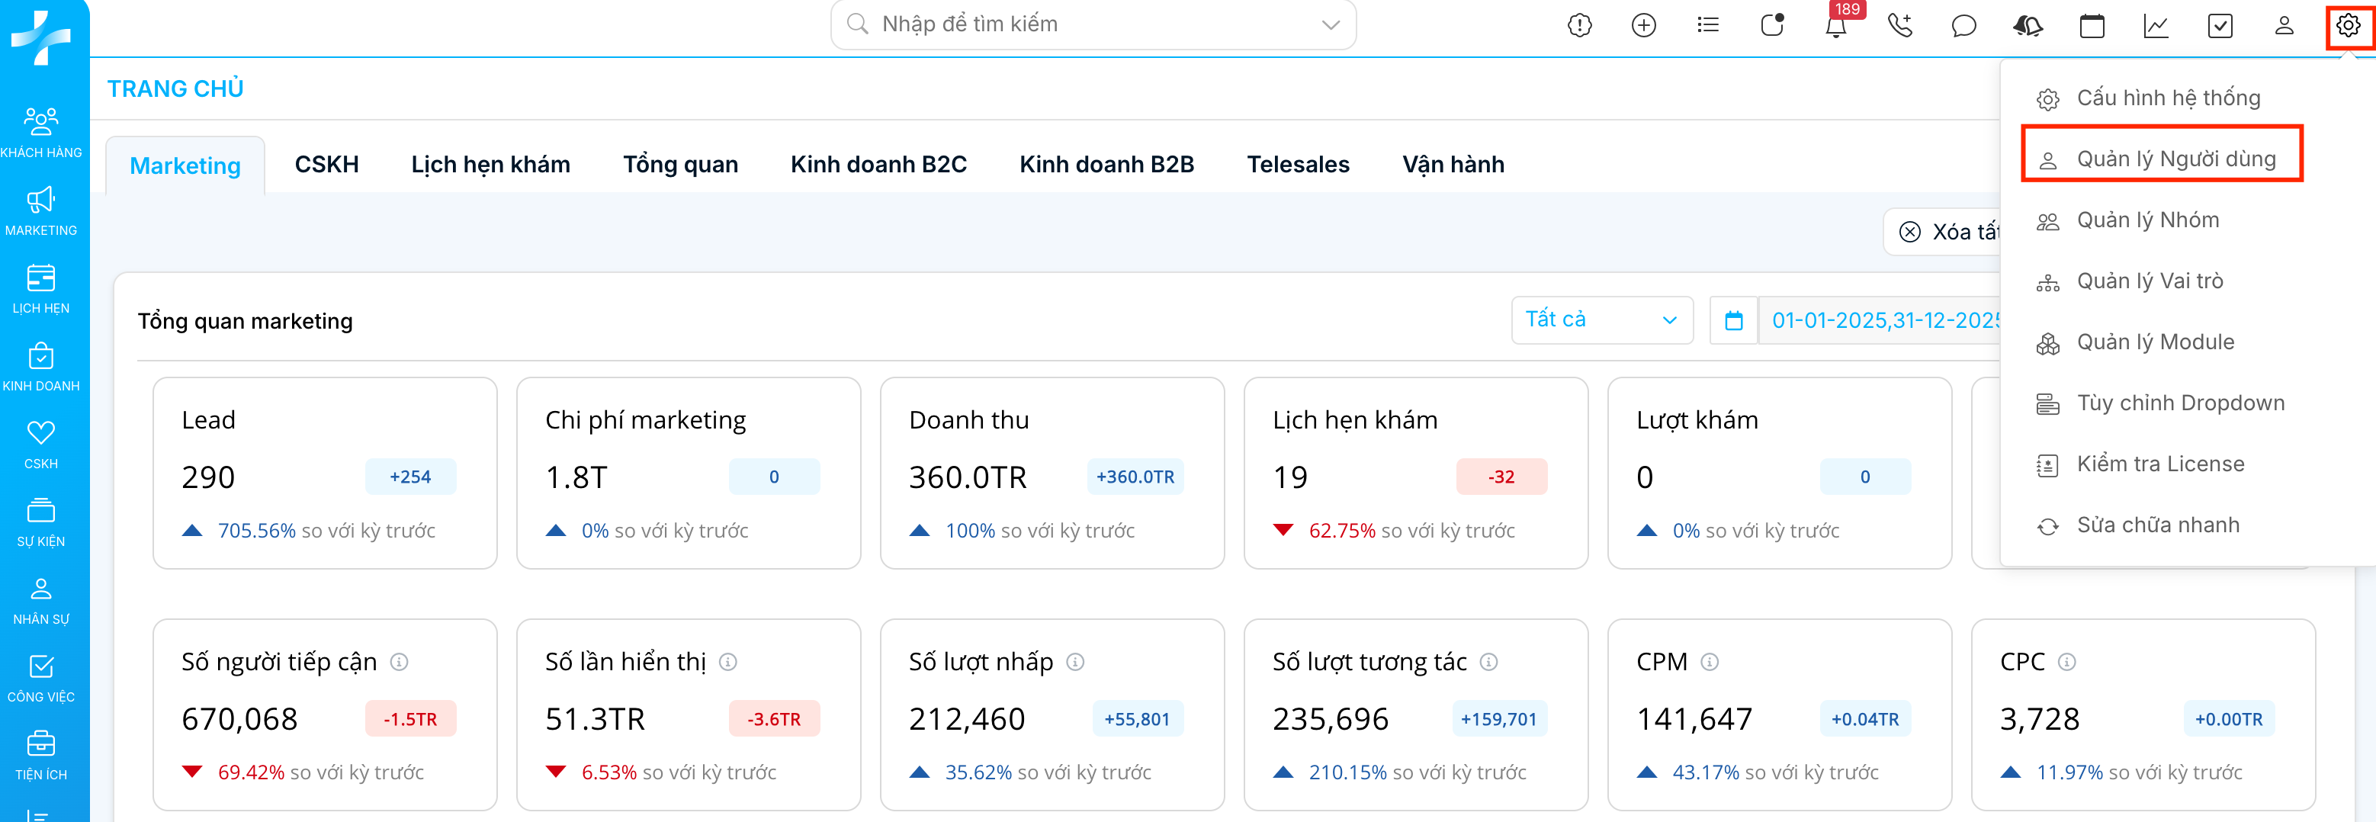The width and height of the screenshot is (2376, 822).
Task: Click info icon next to CPM
Action: pos(1709,661)
